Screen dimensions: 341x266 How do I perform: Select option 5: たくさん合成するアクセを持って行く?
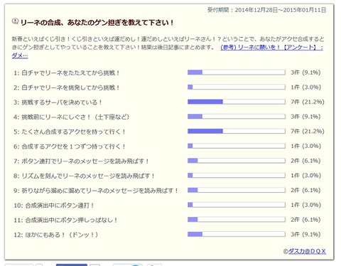tap(70, 132)
